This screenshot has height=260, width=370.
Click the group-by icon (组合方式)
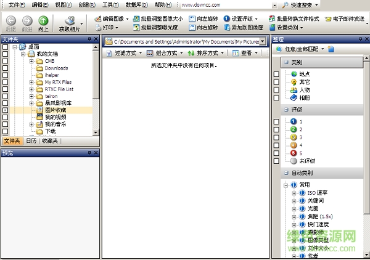150,53
